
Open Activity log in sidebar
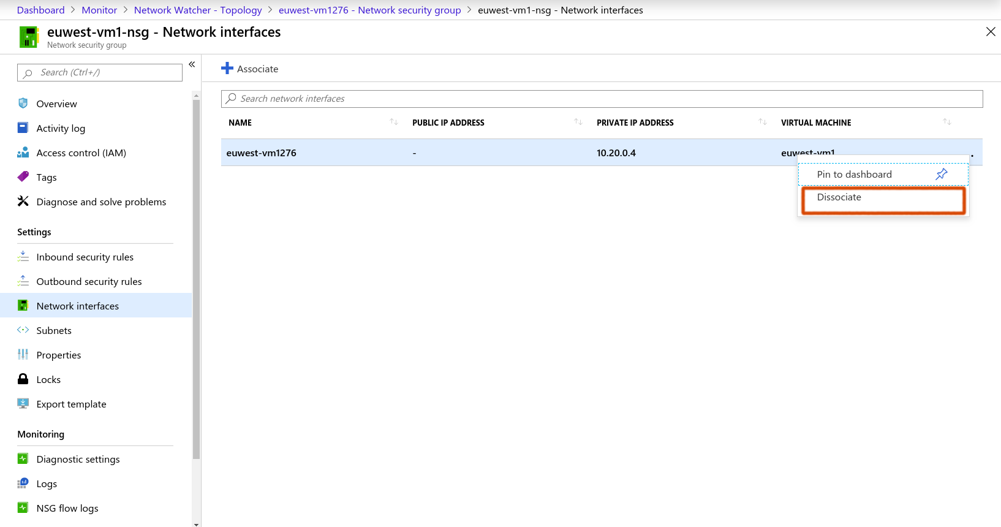tap(61, 128)
